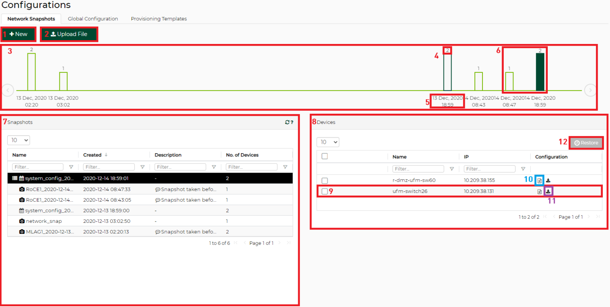Open the Provisioning Templates tab
This screenshot has width=610, height=307.
[x=158, y=19]
